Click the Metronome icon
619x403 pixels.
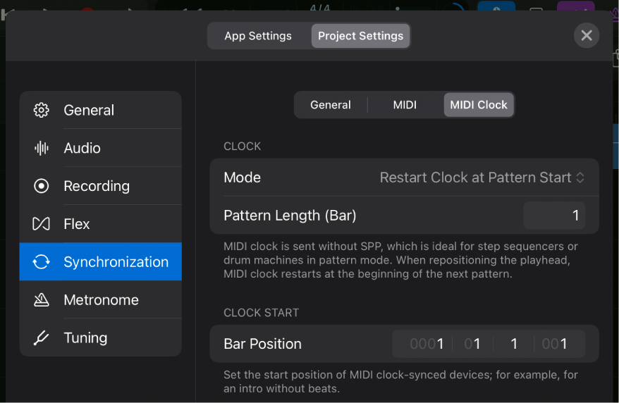coord(41,299)
